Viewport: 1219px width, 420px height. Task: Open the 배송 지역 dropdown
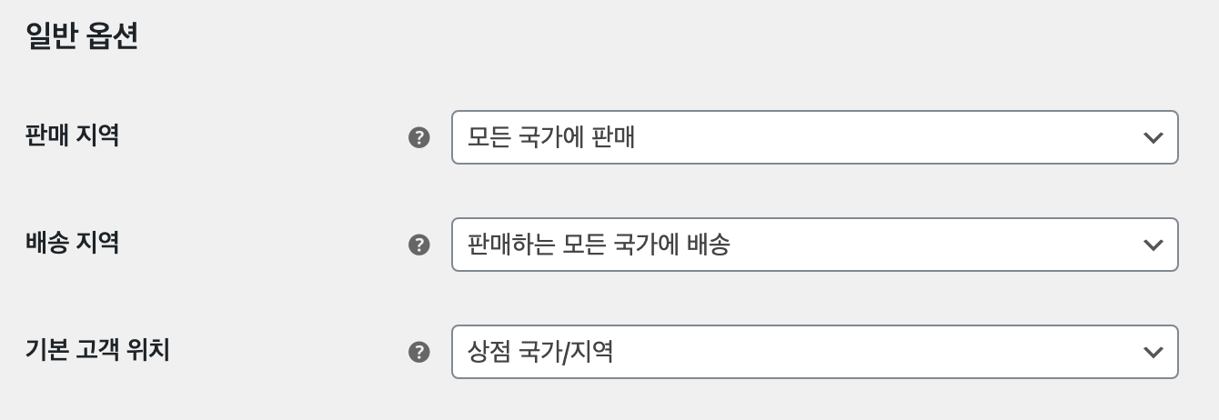click(x=815, y=245)
